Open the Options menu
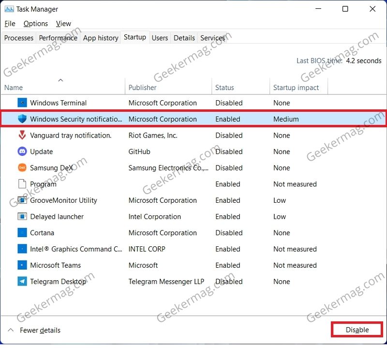 pos(36,24)
